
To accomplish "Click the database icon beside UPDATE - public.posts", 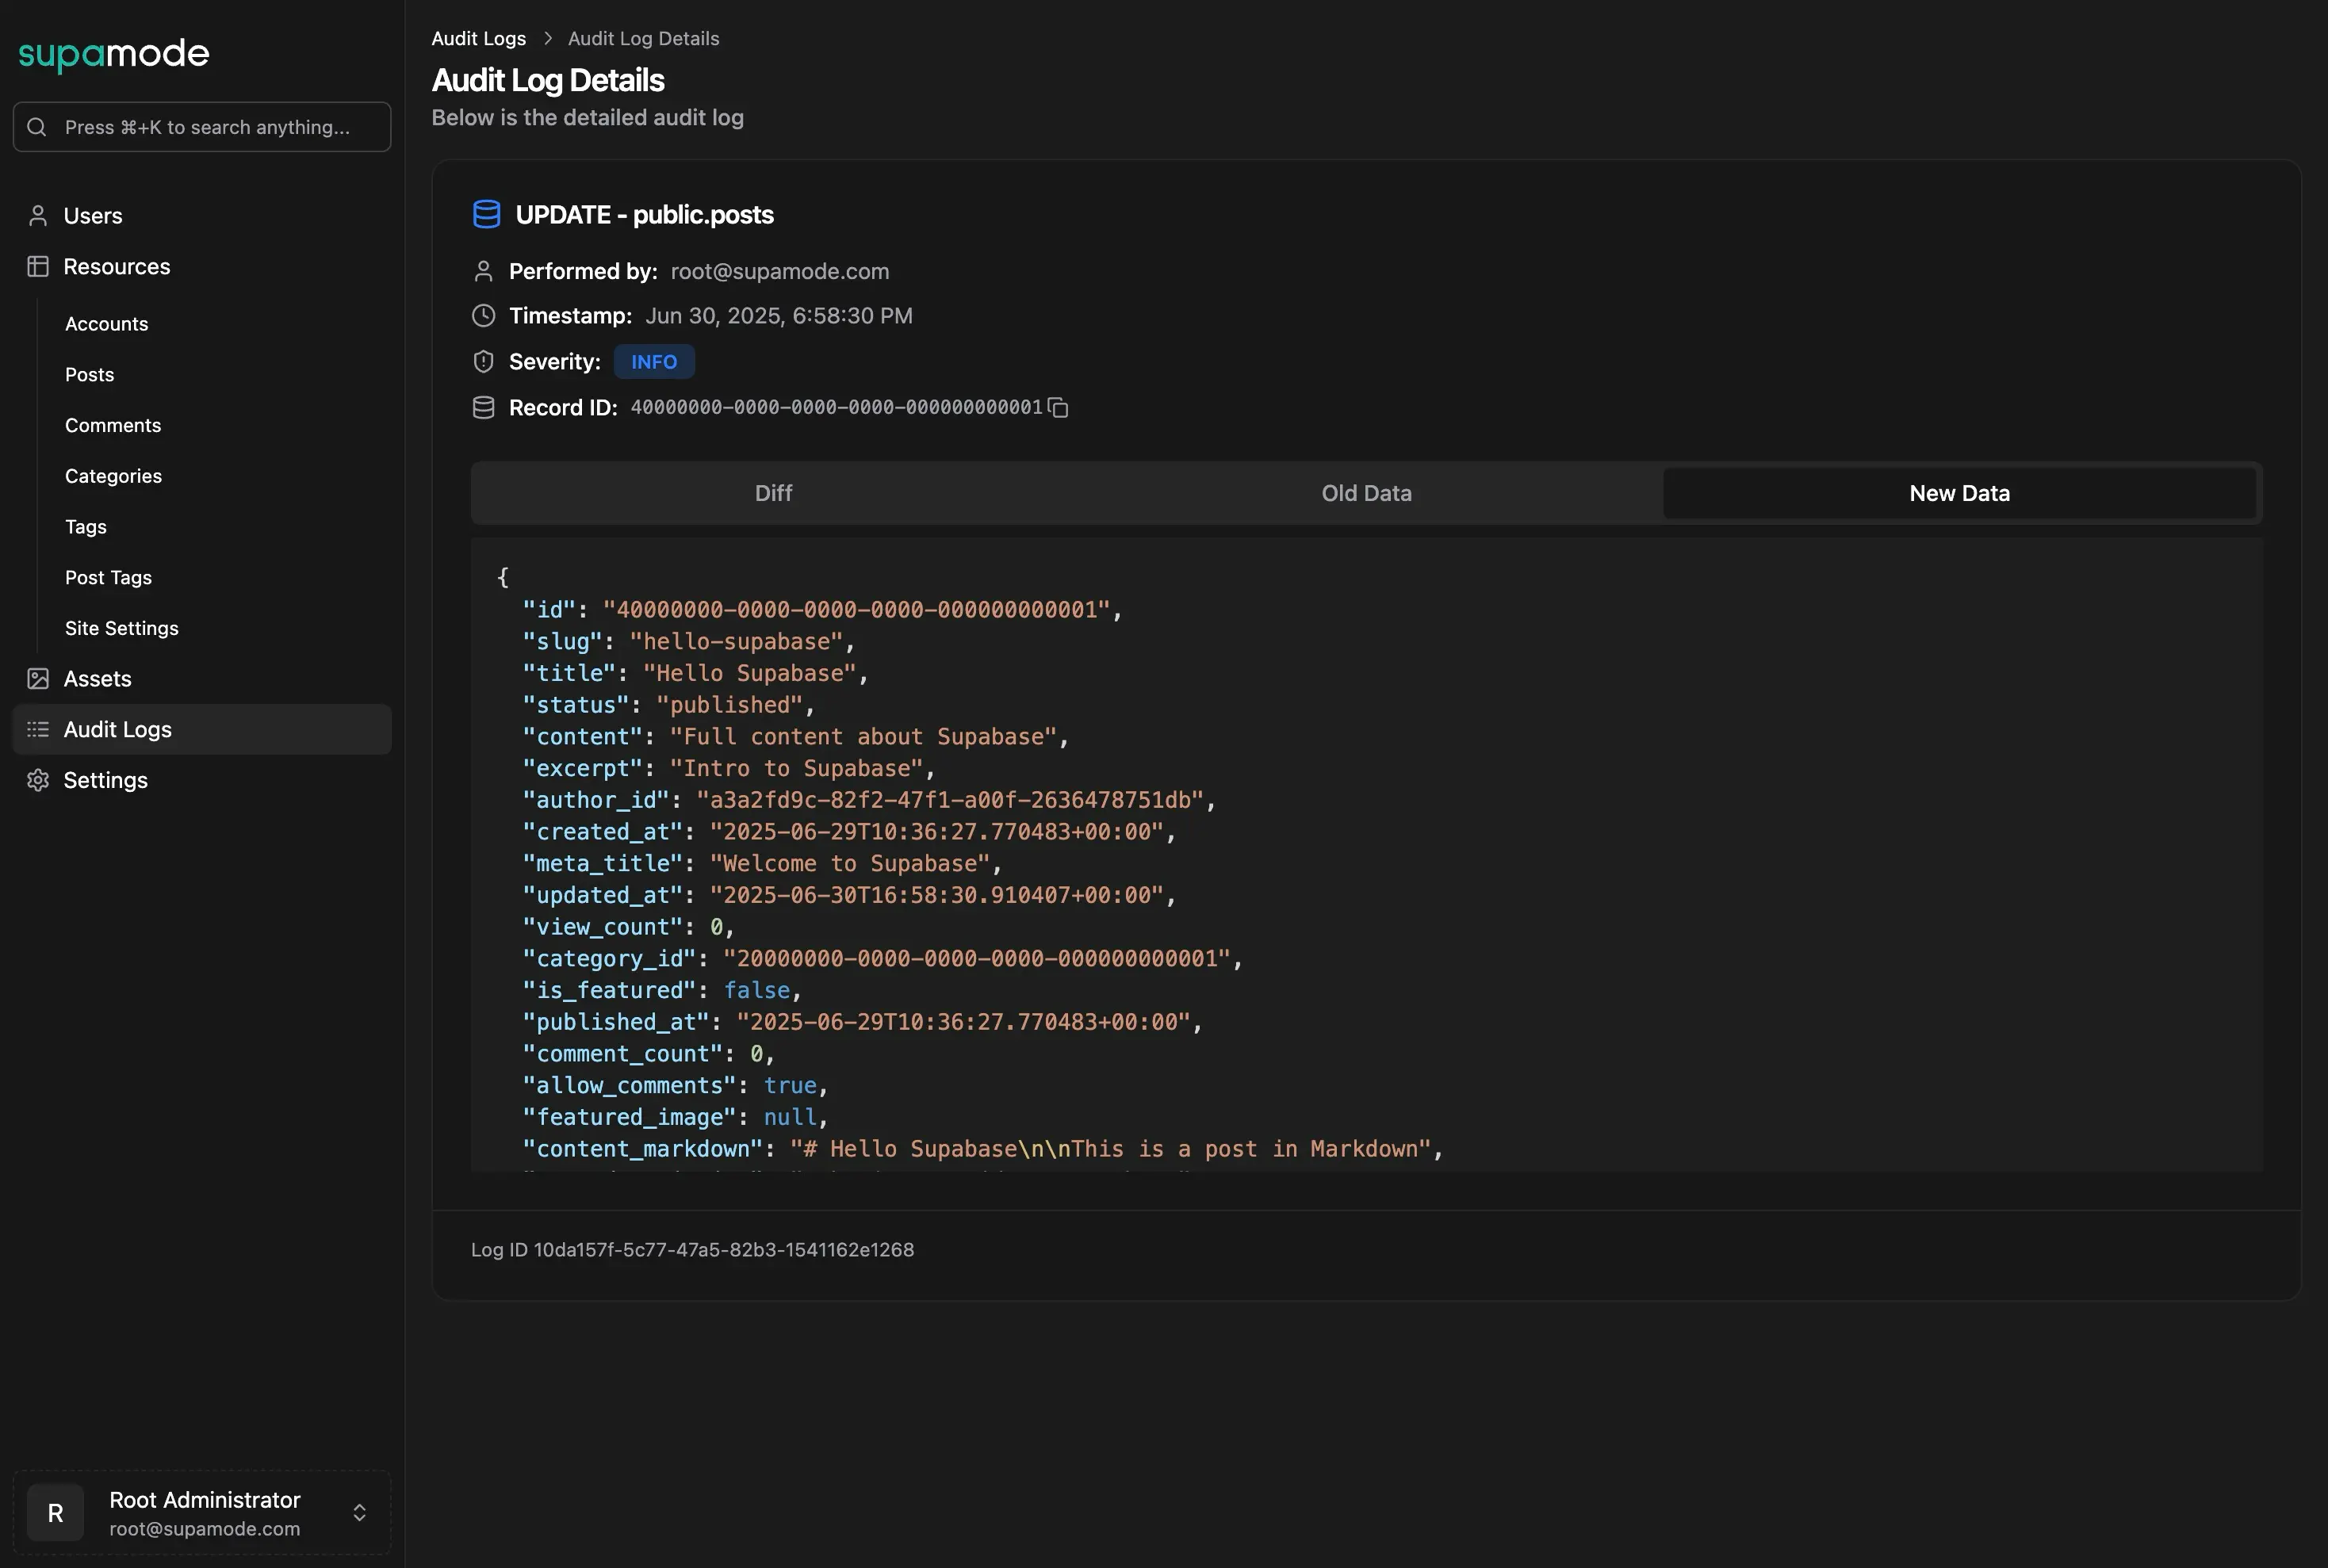I will (486, 213).
